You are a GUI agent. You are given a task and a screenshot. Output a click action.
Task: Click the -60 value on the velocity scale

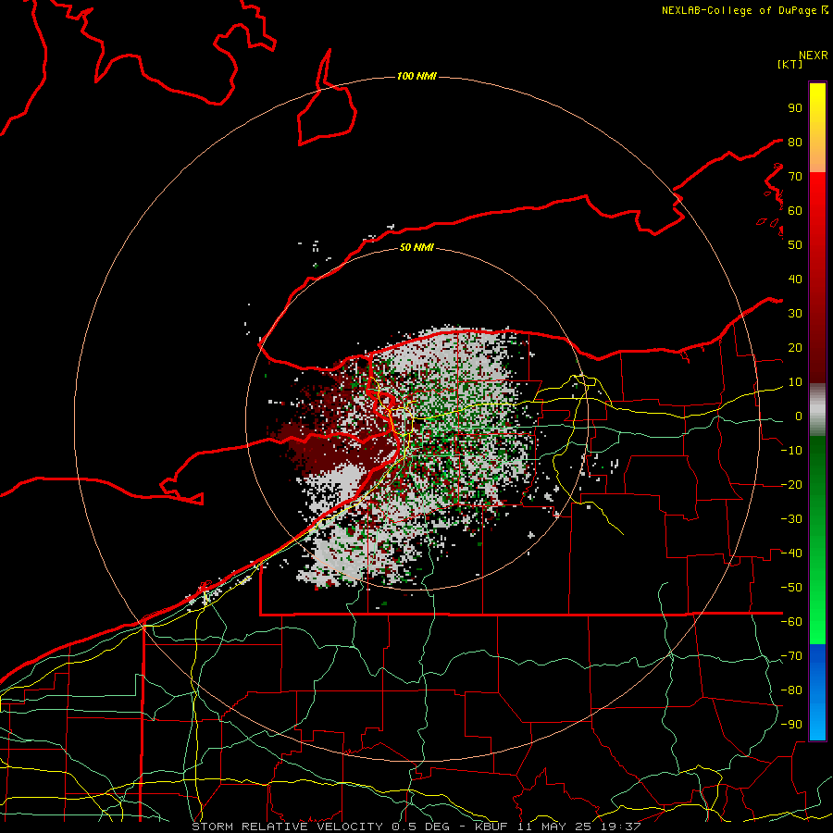[x=791, y=622]
